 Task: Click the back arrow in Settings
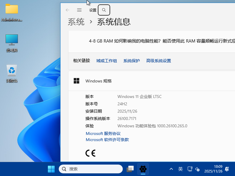pyautogui.click(x=67, y=10)
